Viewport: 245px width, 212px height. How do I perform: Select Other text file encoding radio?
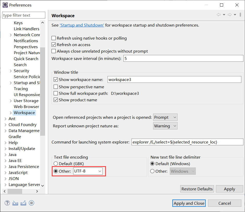click(x=56, y=171)
